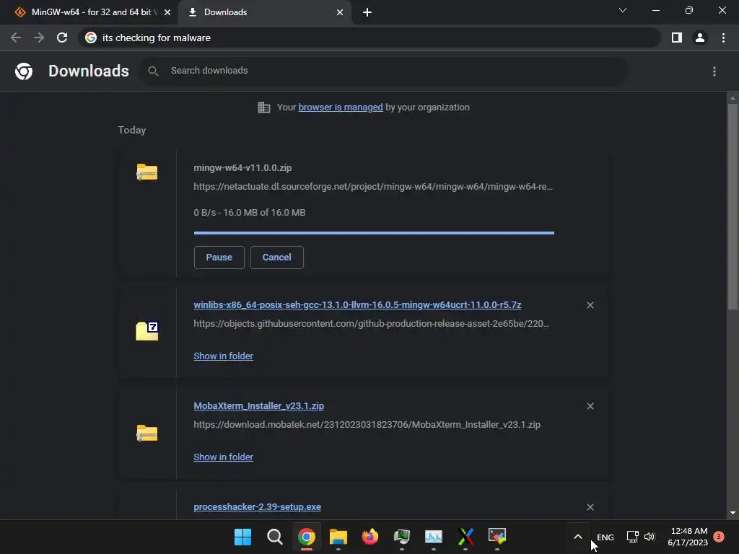Open MobaXterm_Installer_v23.1.zip link

pos(259,405)
